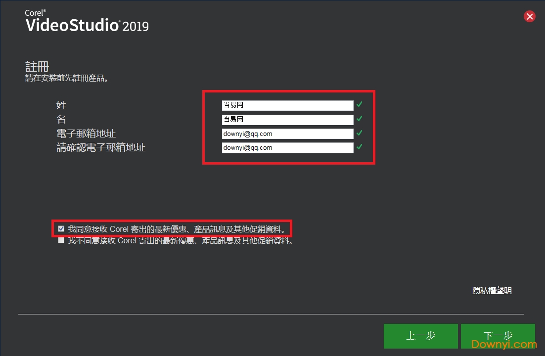Viewport: 545px width, 356px height.
Task: Click the 註冊 heading text
Action: point(37,66)
